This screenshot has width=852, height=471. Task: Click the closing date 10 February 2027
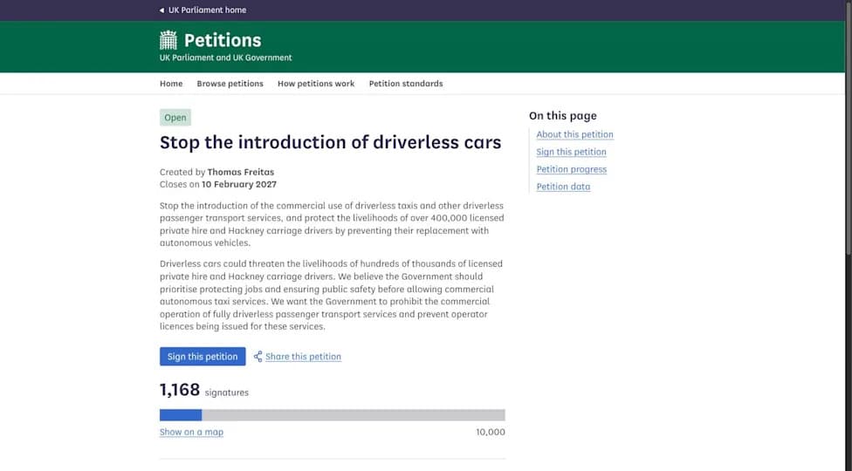coord(239,185)
